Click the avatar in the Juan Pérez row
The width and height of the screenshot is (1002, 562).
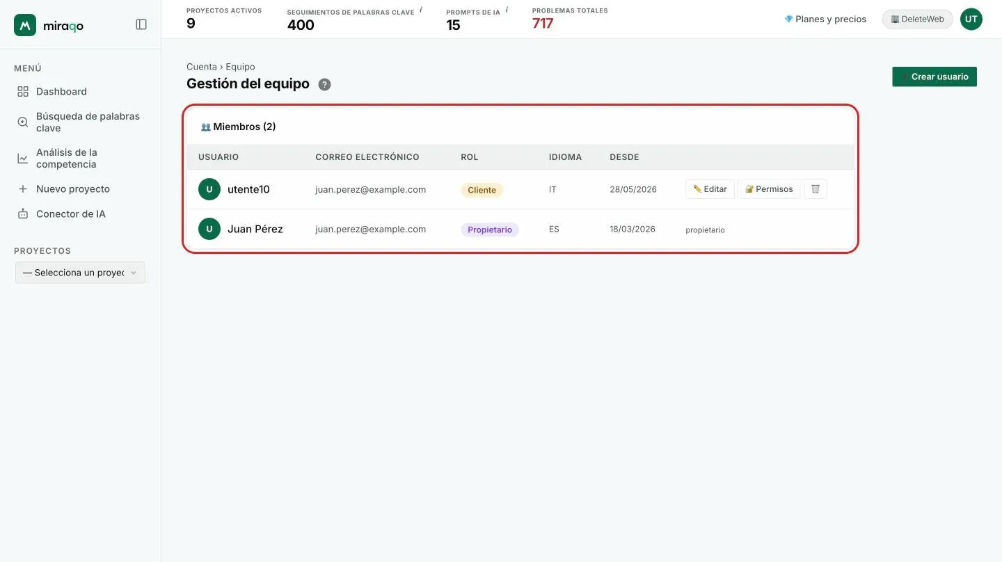[209, 229]
